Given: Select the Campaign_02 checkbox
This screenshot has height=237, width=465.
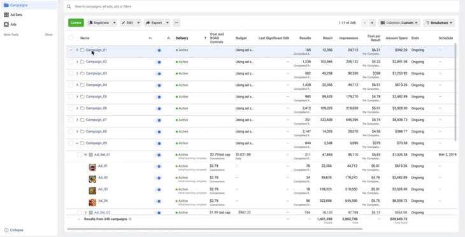Looking at the screenshot, I should (71, 62).
